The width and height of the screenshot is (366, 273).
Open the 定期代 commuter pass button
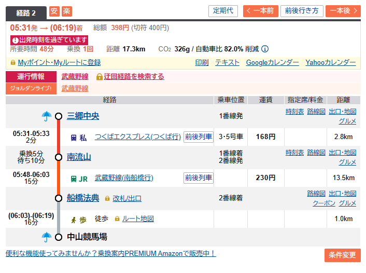[x=223, y=11]
